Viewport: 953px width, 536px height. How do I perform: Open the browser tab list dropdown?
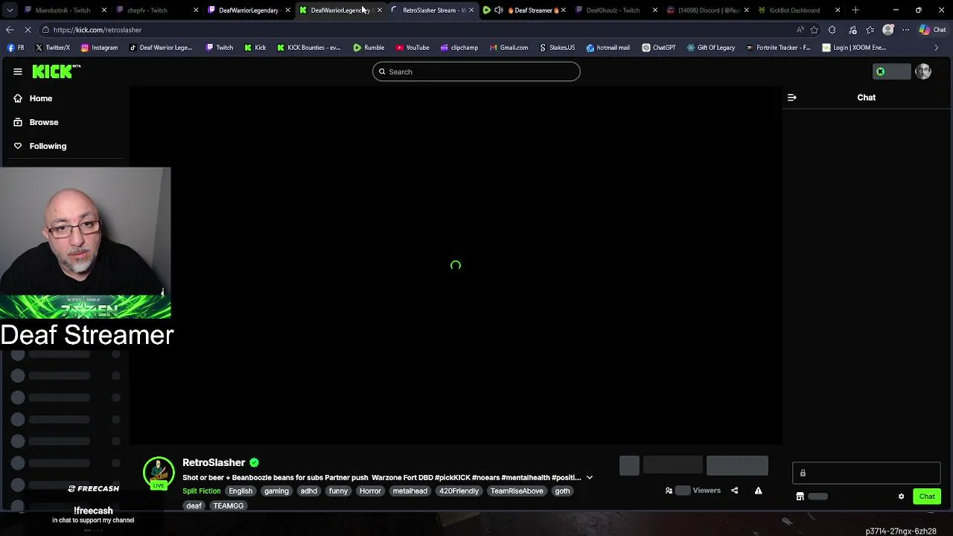click(10, 10)
